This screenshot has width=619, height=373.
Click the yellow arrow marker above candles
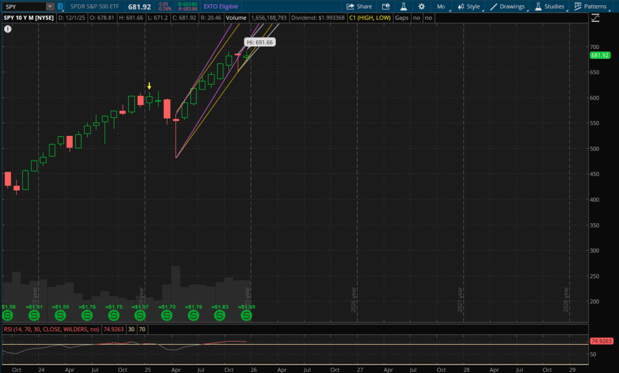point(149,86)
